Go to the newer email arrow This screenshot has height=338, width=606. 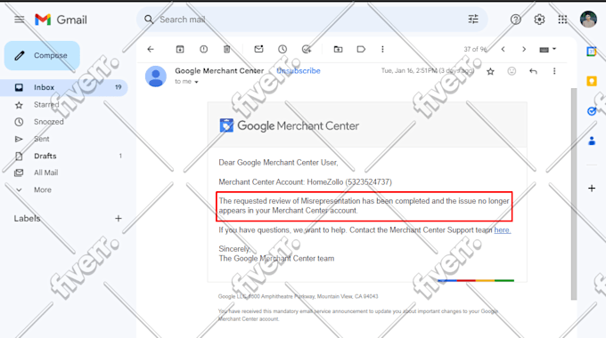coord(503,49)
